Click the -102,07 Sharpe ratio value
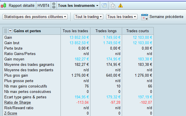The width and height of the screenshot is (186, 116). 146,103
